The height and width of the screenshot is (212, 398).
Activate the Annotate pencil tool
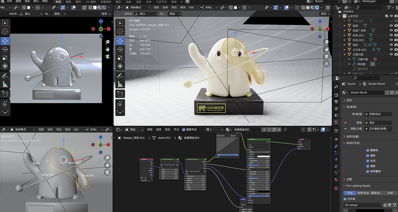click(x=120, y=76)
